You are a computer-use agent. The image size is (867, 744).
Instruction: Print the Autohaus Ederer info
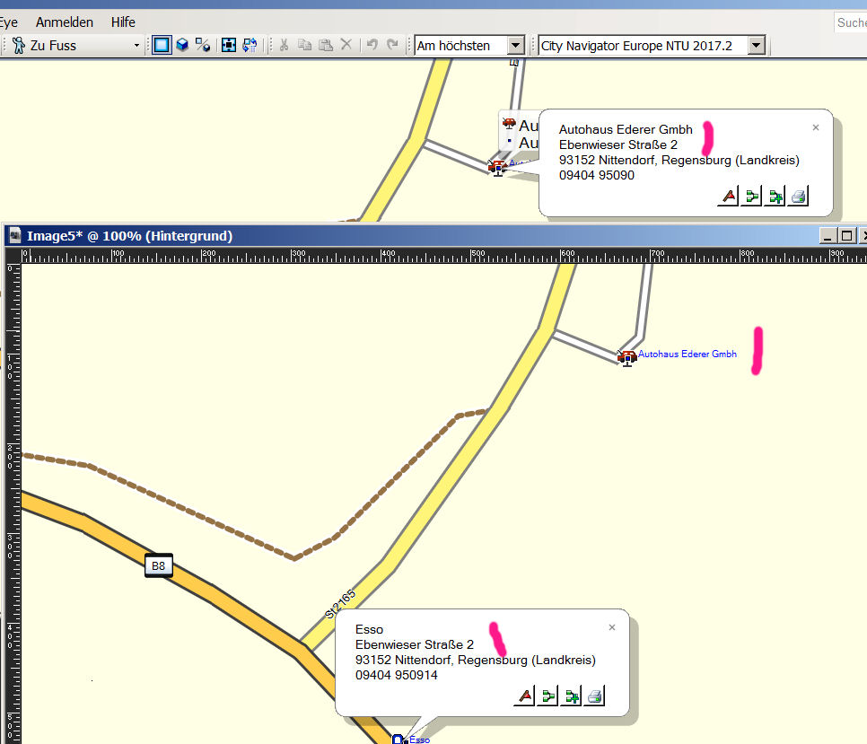tap(798, 197)
